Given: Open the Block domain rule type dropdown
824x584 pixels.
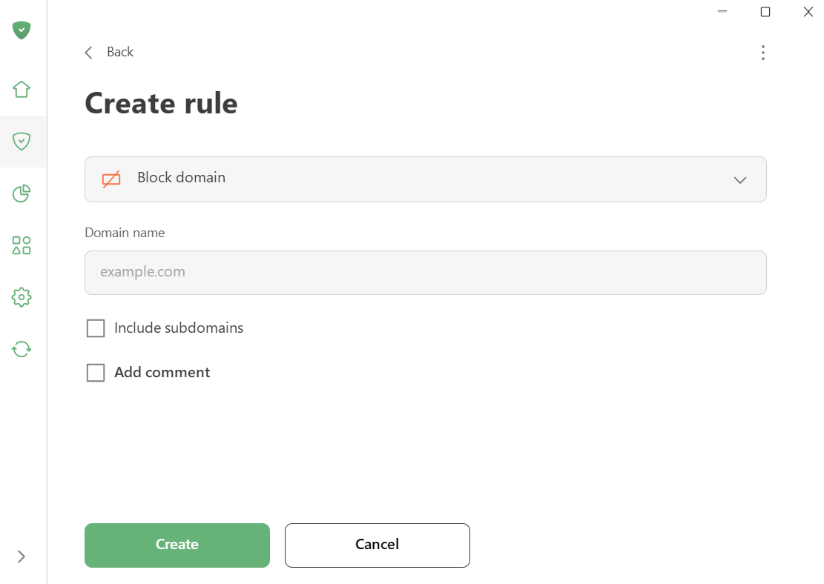Looking at the screenshot, I should tap(426, 179).
